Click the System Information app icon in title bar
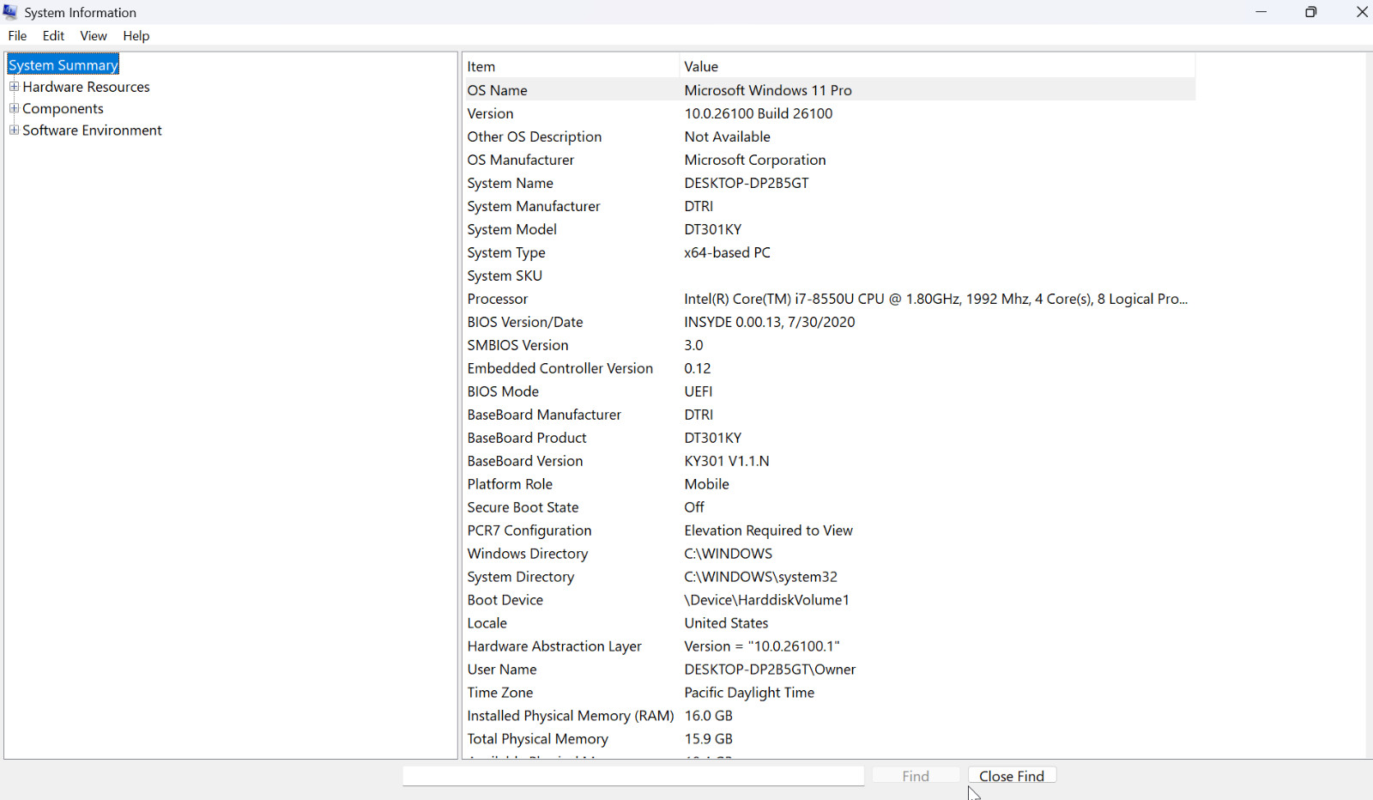This screenshot has width=1373, height=800. pos(10,12)
